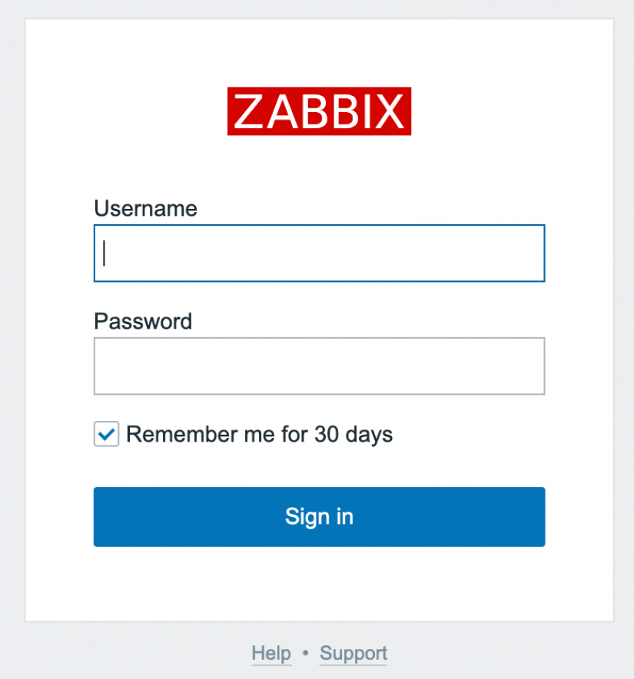The width and height of the screenshot is (634, 679).
Task: Click the letter X in the ZABBIX logo
Action: [390, 112]
